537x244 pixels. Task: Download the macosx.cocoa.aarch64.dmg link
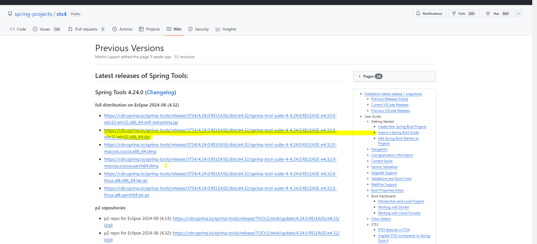[220, 163]
